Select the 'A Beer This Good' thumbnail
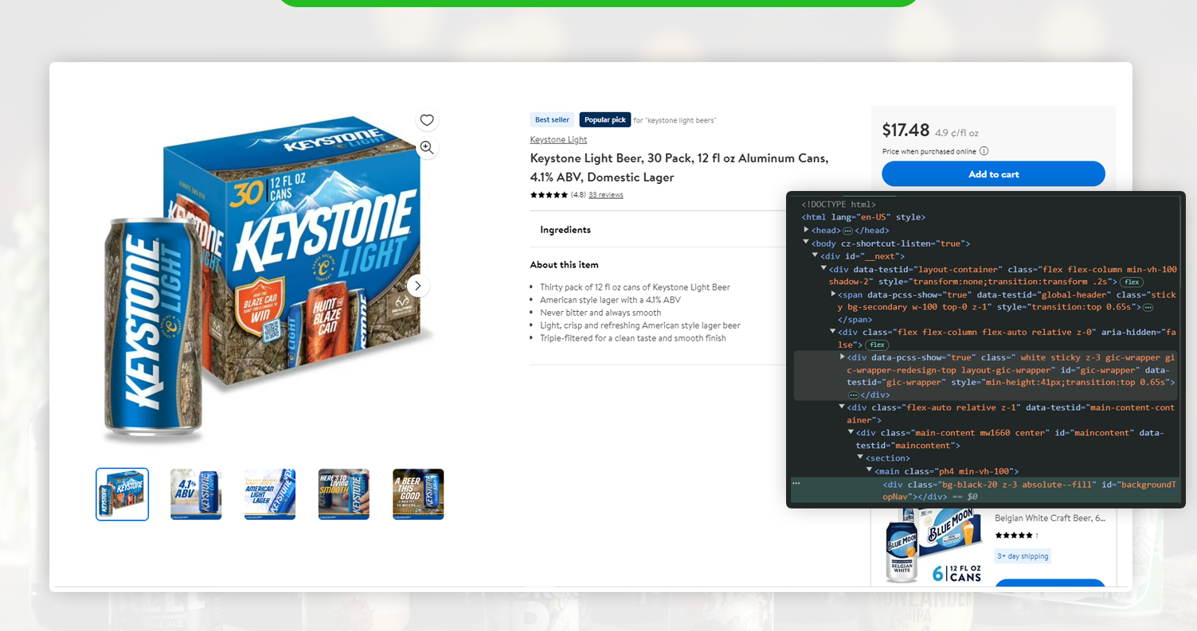The image size is (1197, 631). (418, 494)
